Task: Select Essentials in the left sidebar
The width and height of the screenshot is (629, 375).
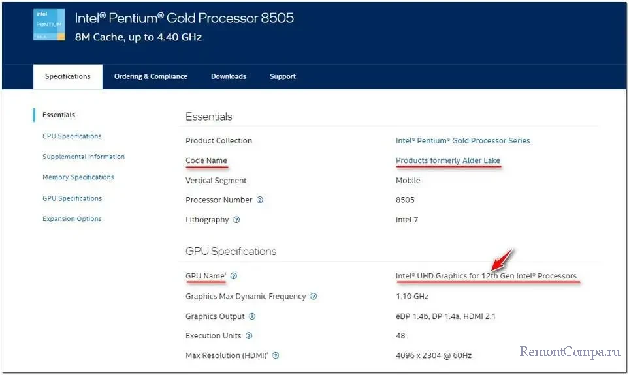Action: [x=59, y=115]
